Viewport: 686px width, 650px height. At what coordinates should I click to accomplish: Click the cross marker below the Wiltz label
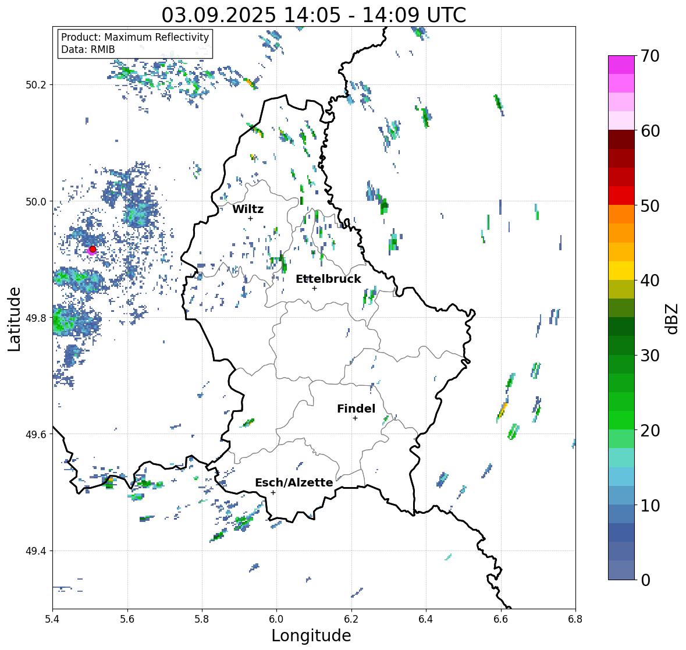[x=250, y=219]
